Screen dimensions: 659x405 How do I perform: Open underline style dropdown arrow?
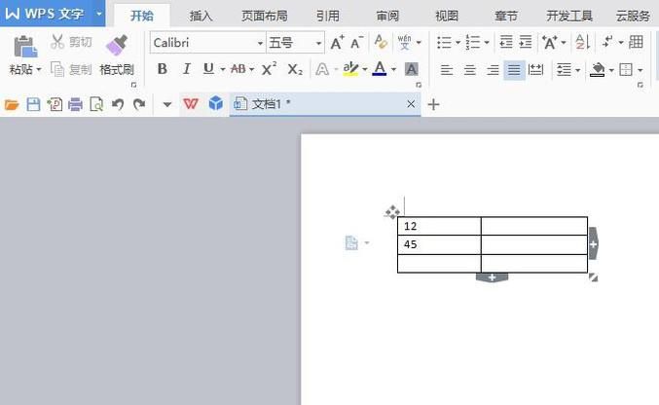[x=222, y=69]
